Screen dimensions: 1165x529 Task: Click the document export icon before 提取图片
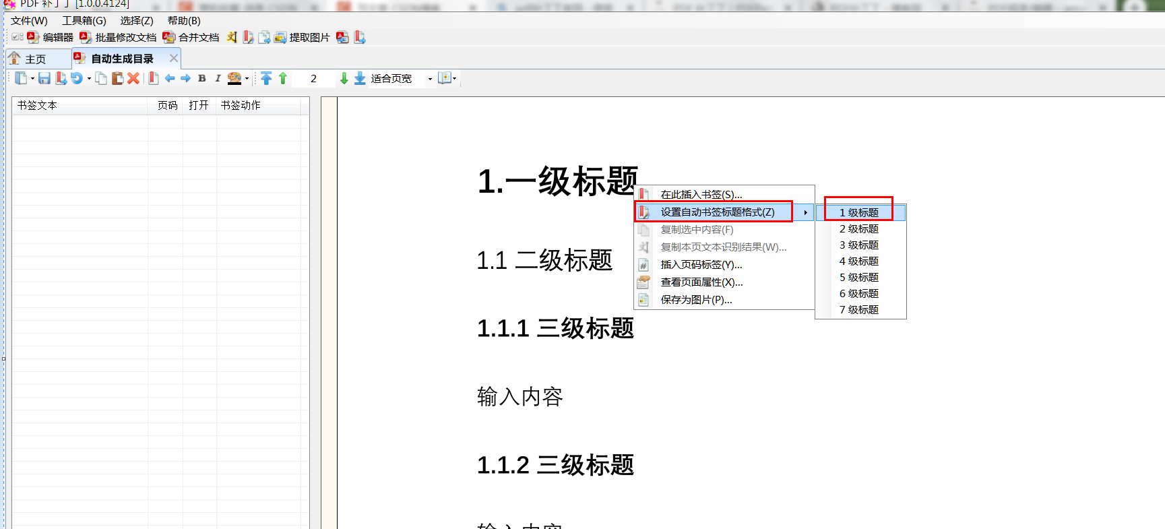[x=264, y=38]
